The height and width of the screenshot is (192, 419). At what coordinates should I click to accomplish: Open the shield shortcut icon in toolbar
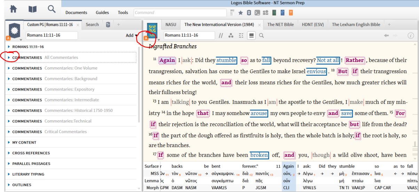tap(249, 13)
